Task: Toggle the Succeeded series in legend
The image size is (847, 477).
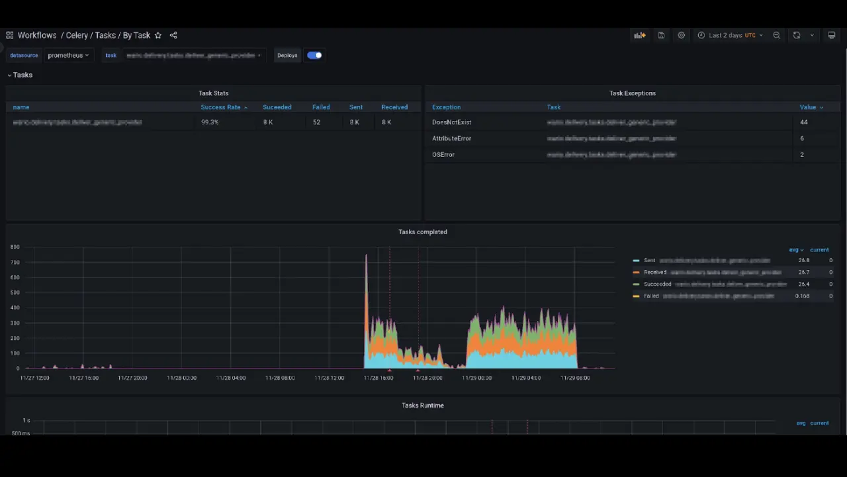Action: pos(715,284)
